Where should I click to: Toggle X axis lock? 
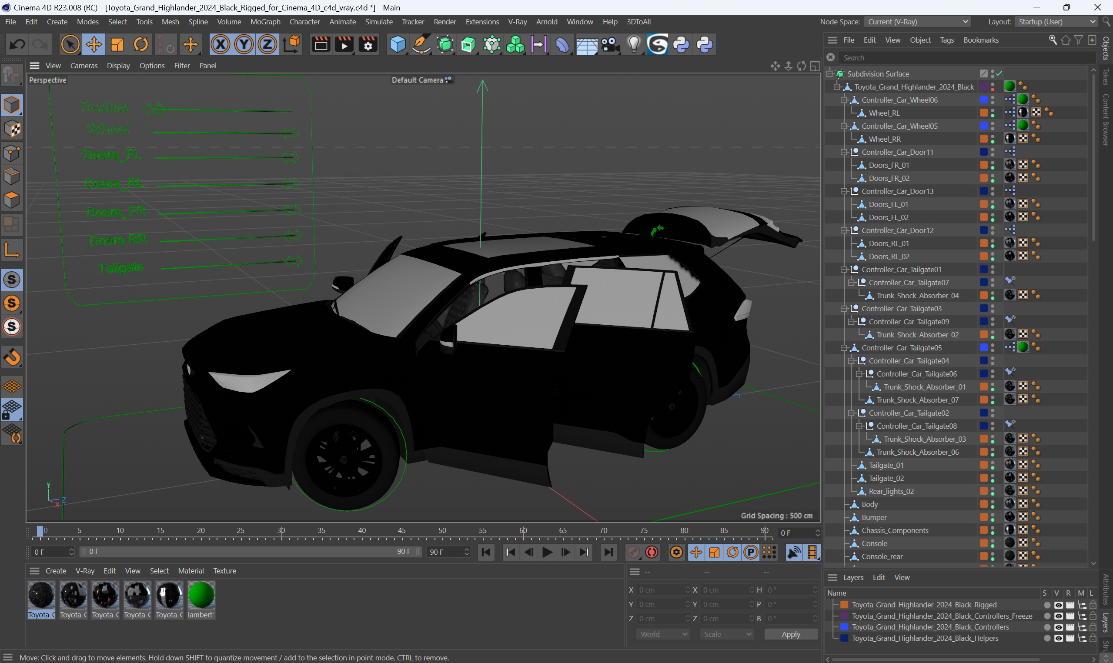[220, 44]
